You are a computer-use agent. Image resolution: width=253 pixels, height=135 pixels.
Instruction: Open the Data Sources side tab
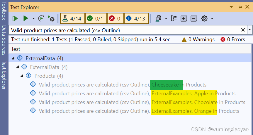(4, 40)
